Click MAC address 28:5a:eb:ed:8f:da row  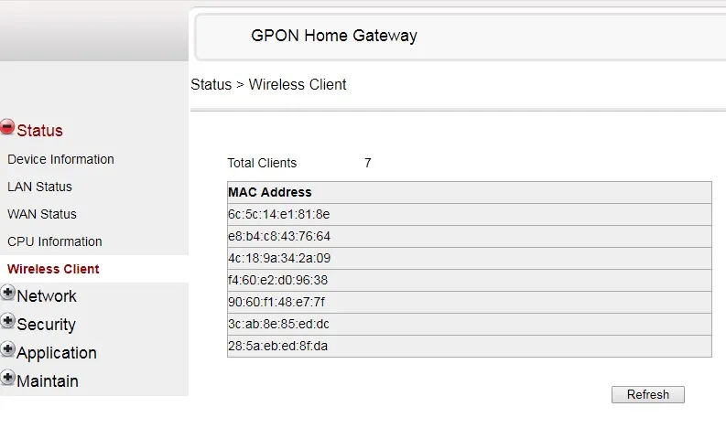point(278,346)
